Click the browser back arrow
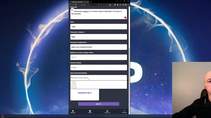The image size is (211, 118). pos(71,5)
